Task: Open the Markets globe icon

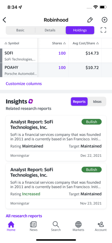Action: (x=78, y=224)
